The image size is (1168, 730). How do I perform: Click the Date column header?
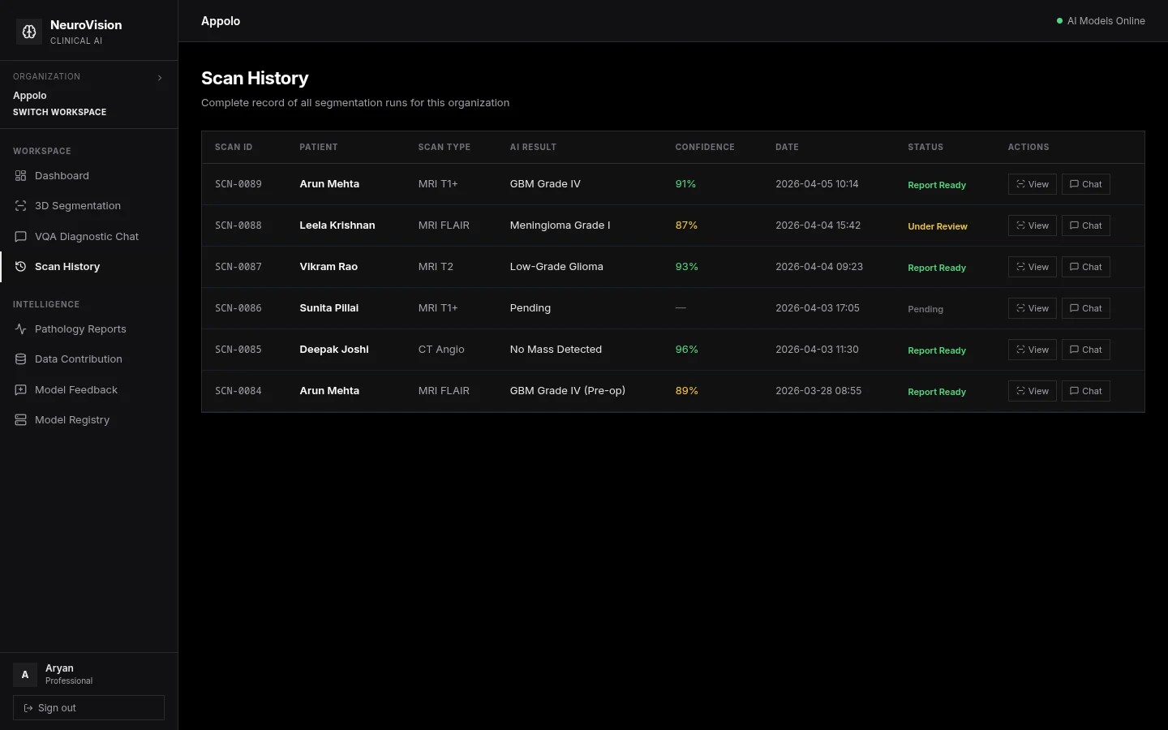tap(787, 148)
